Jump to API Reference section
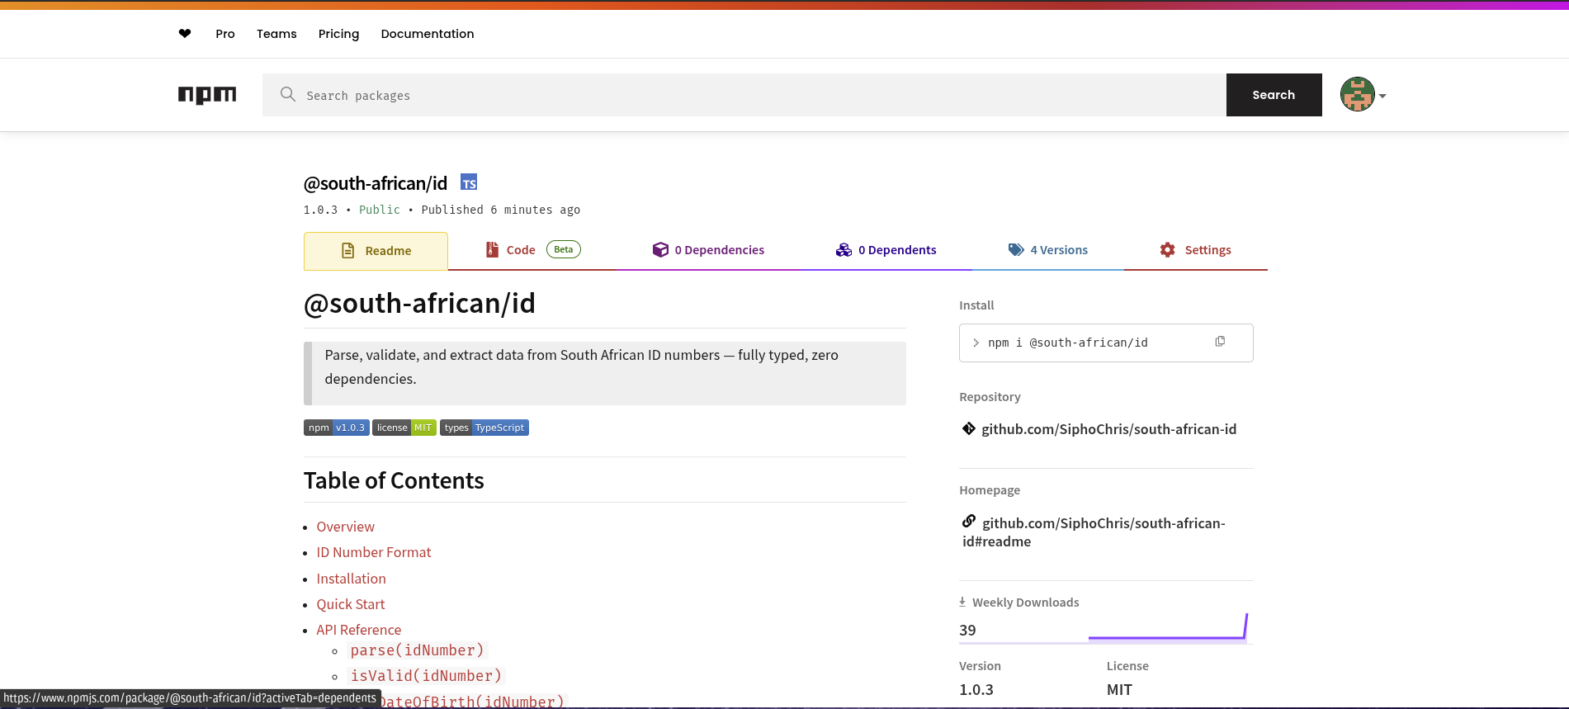 [x=358, y=630]
